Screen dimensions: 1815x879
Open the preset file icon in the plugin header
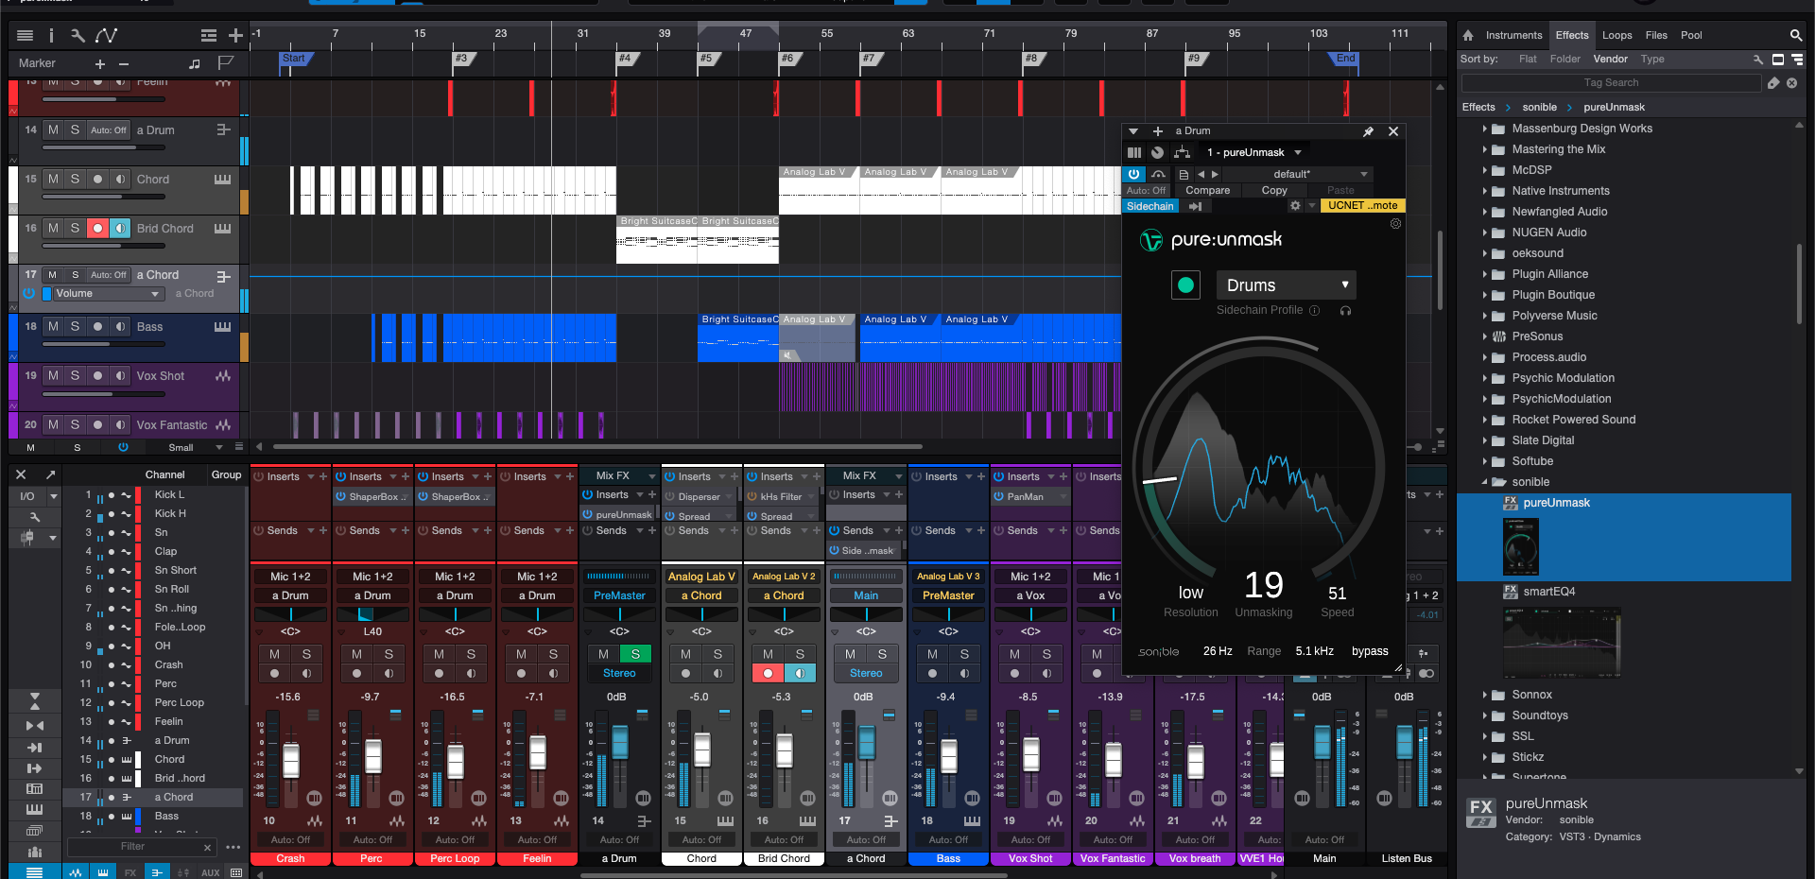1184,175
